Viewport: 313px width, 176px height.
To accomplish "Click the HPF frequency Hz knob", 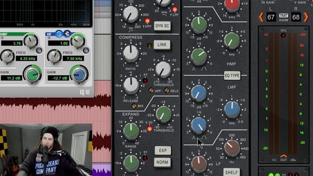I will click(131, 14).
